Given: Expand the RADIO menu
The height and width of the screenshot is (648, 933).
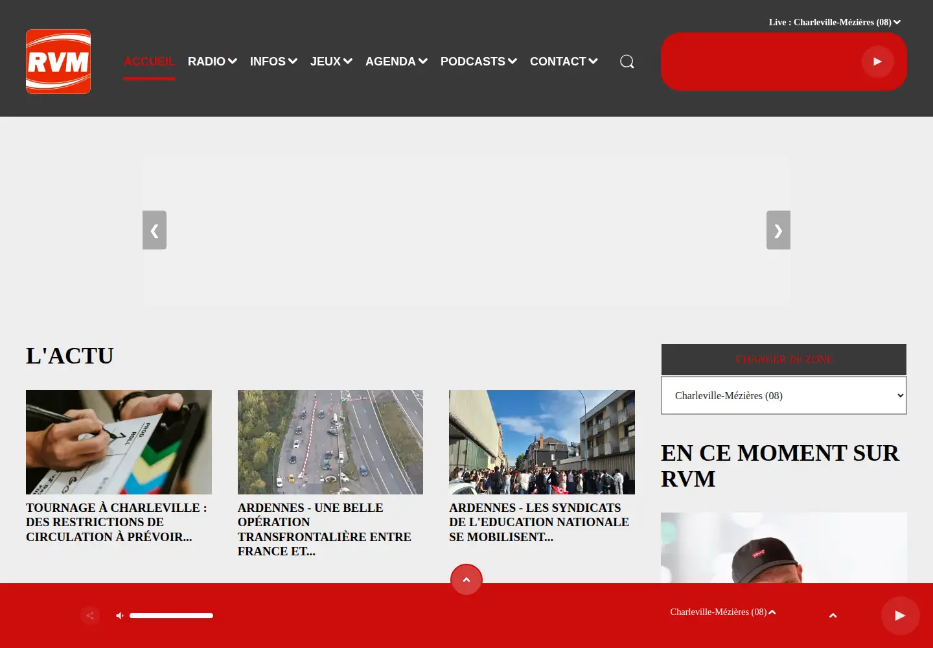Looking at the screenshot, I should point(213,62).
